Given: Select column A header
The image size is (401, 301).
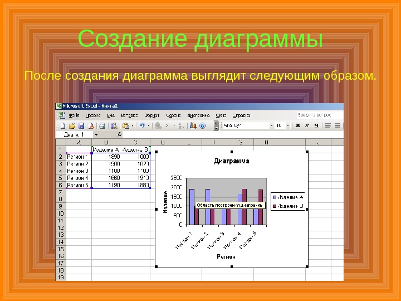Looking at the screenshot, I should tap(79, 142).
